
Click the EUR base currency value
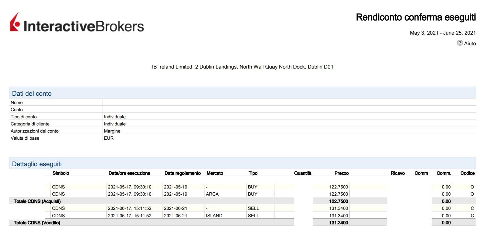tap(109, 138)
